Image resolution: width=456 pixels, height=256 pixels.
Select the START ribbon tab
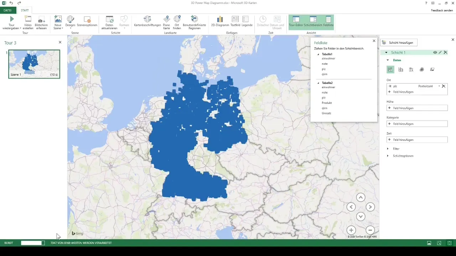coord(25,10)
